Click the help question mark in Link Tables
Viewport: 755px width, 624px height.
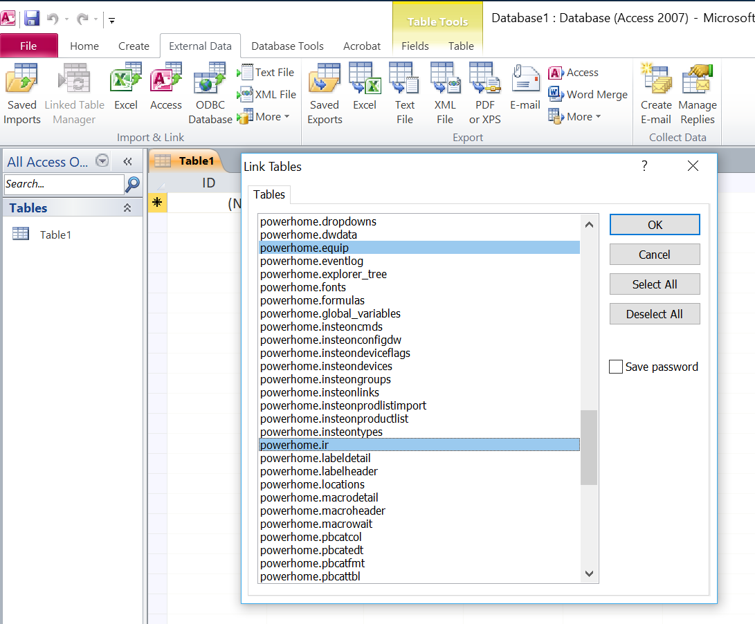coord(644,166)
